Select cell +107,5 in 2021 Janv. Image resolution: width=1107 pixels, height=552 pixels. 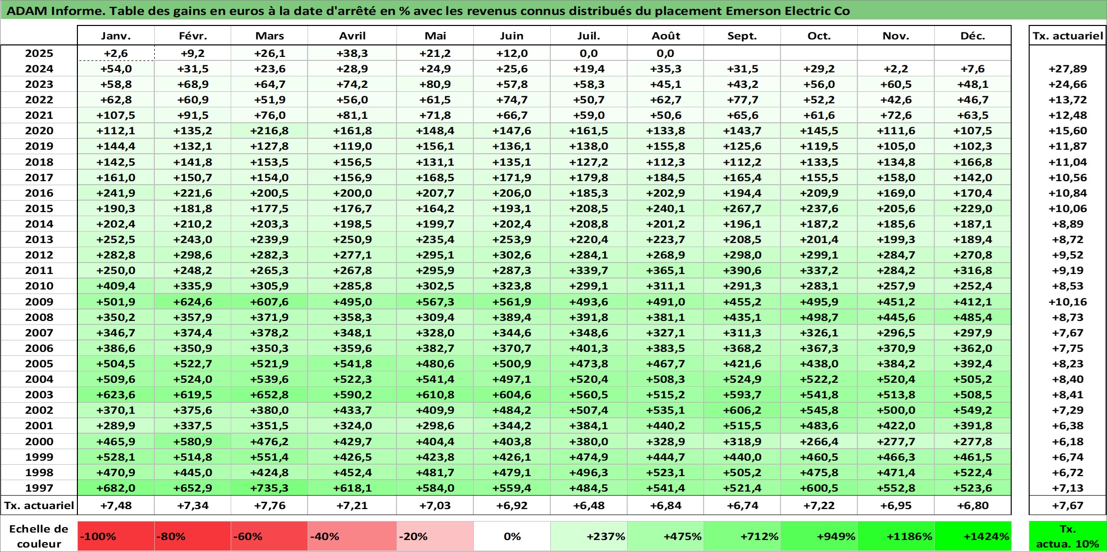coord(116,115)
